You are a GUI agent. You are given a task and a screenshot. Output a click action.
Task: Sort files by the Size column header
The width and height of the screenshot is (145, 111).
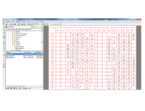(24, 52)
